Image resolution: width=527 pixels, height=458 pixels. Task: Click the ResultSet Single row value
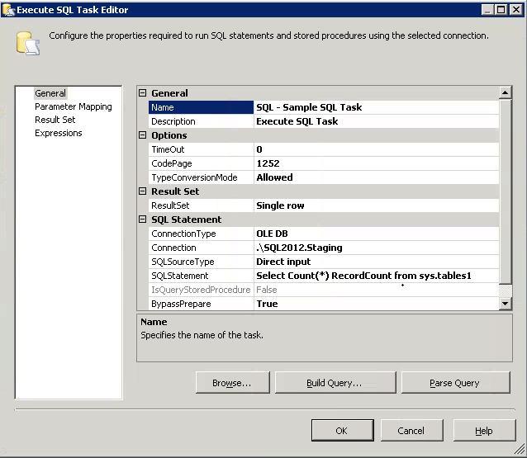(x=376, y=205)
